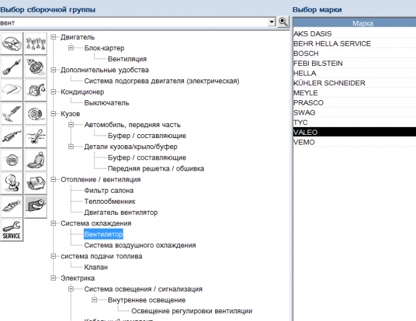
Task: Choose brand 'MEYLE'
Action: click(354, 92)
